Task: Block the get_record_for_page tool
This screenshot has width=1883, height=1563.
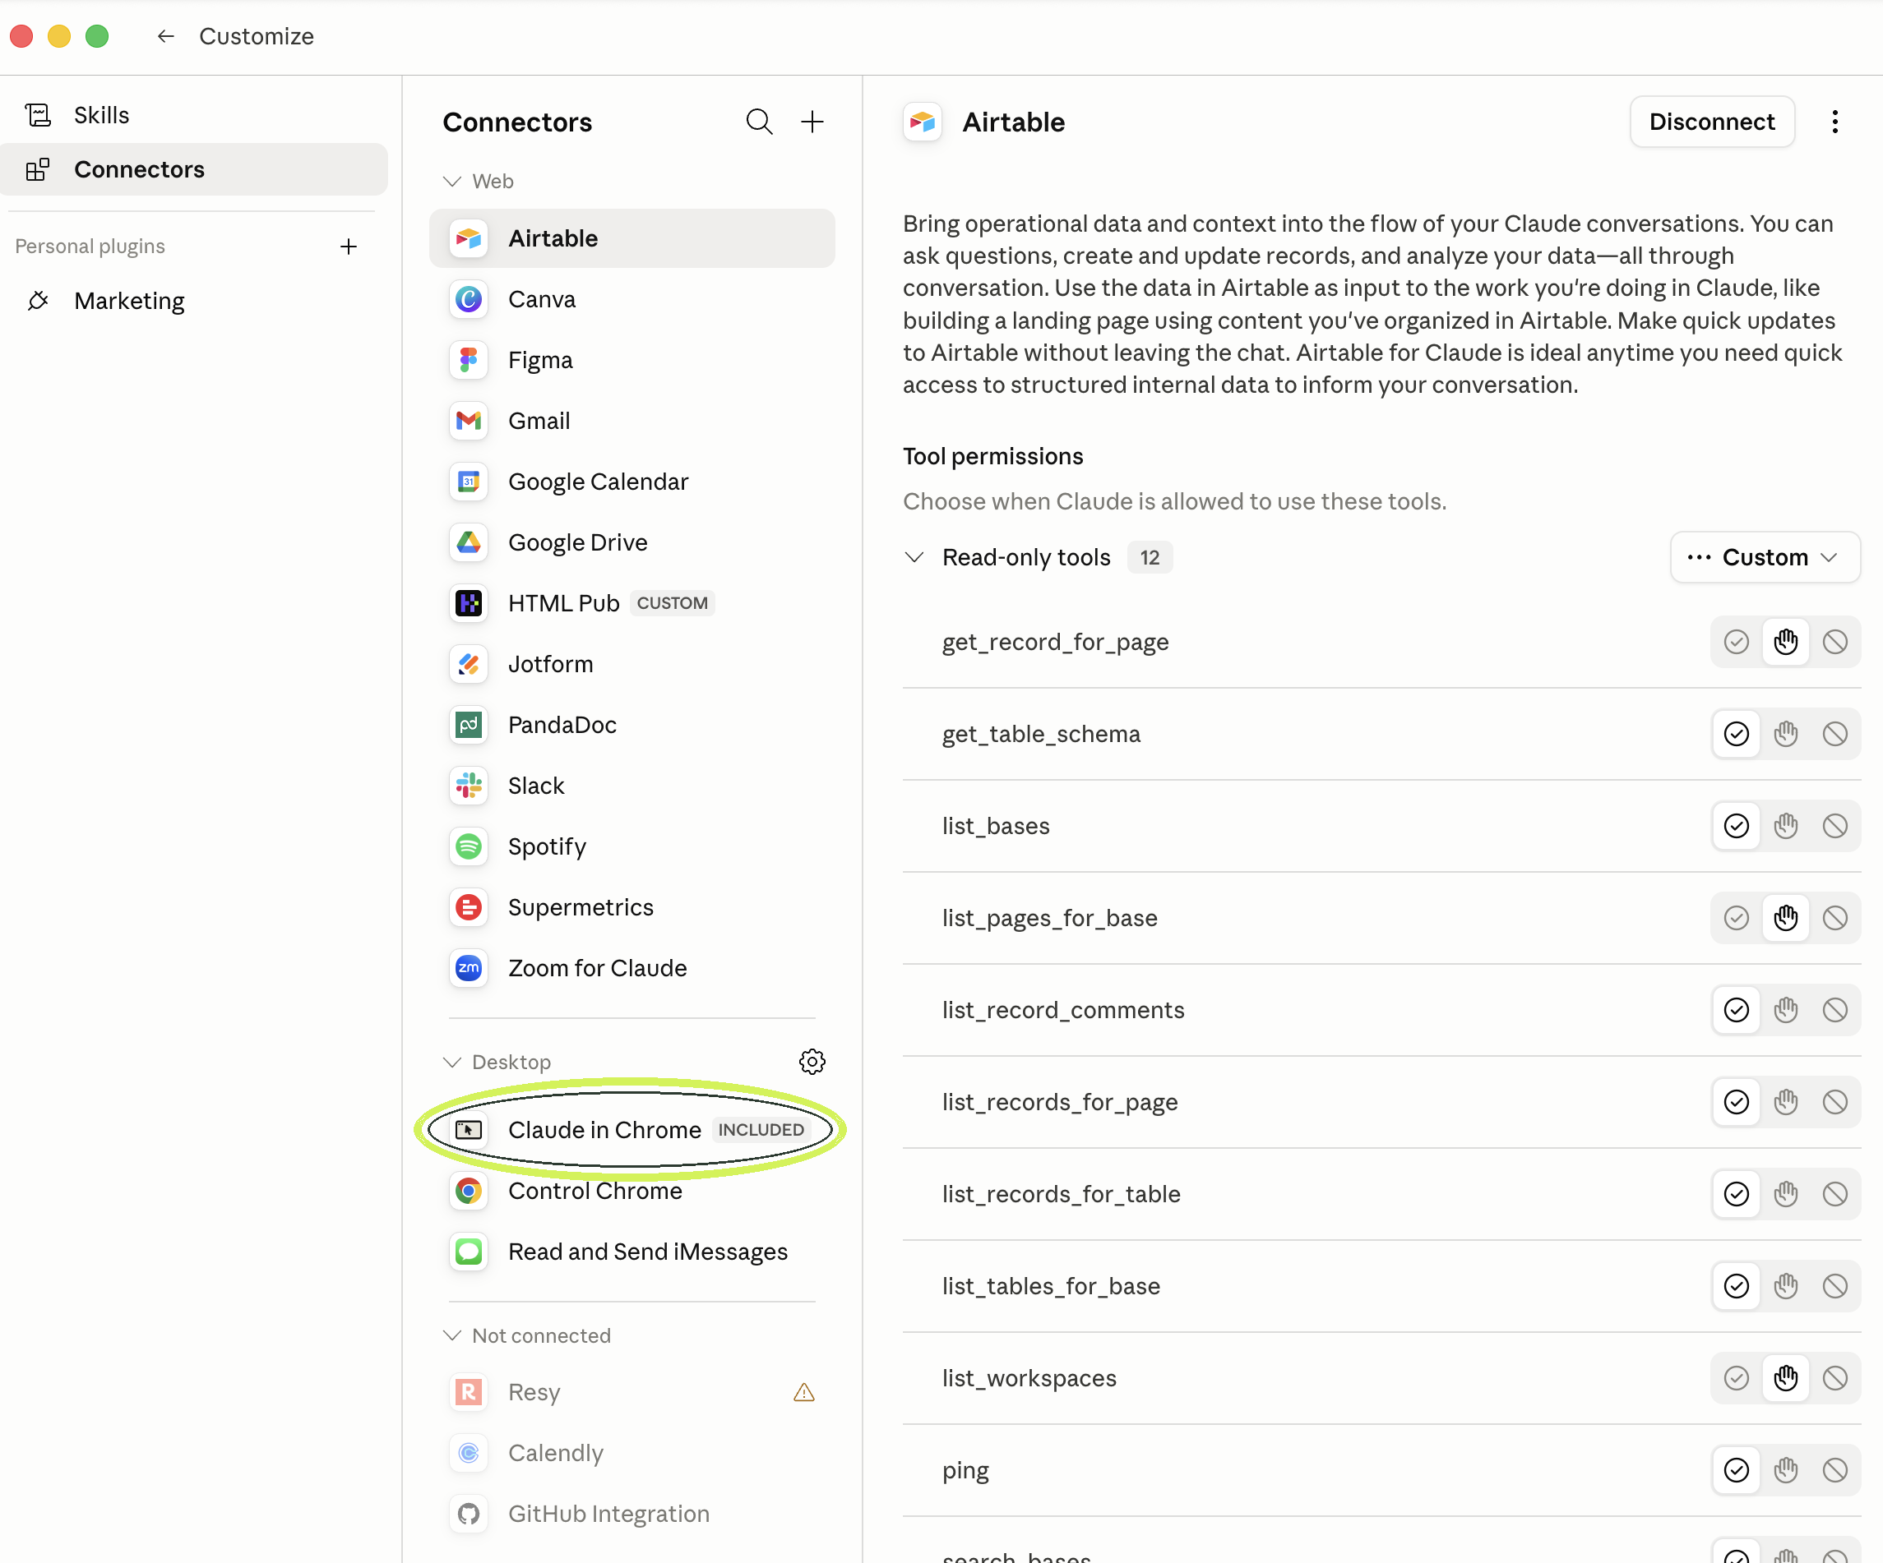Action: pos(1834,642)
